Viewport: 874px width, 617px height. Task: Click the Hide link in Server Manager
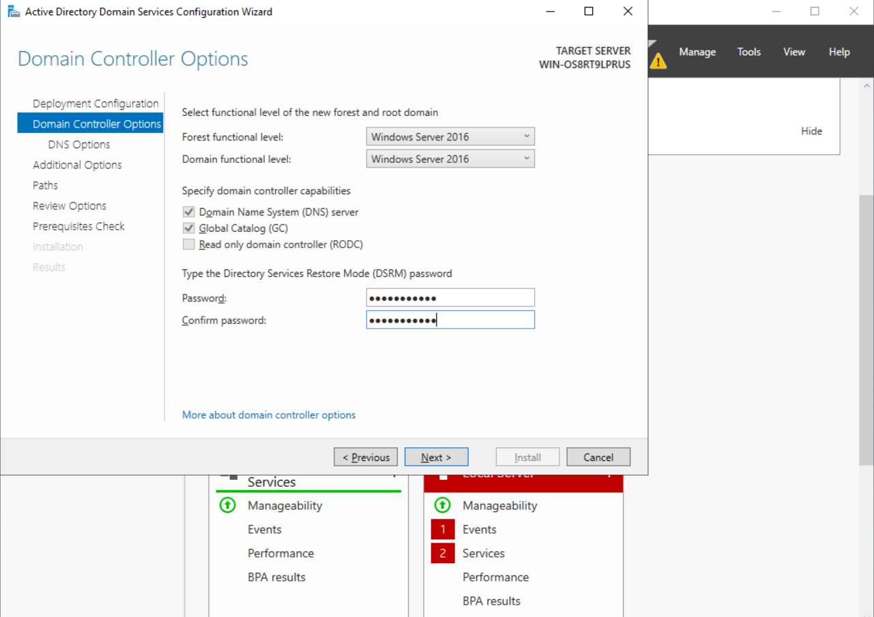811,131
